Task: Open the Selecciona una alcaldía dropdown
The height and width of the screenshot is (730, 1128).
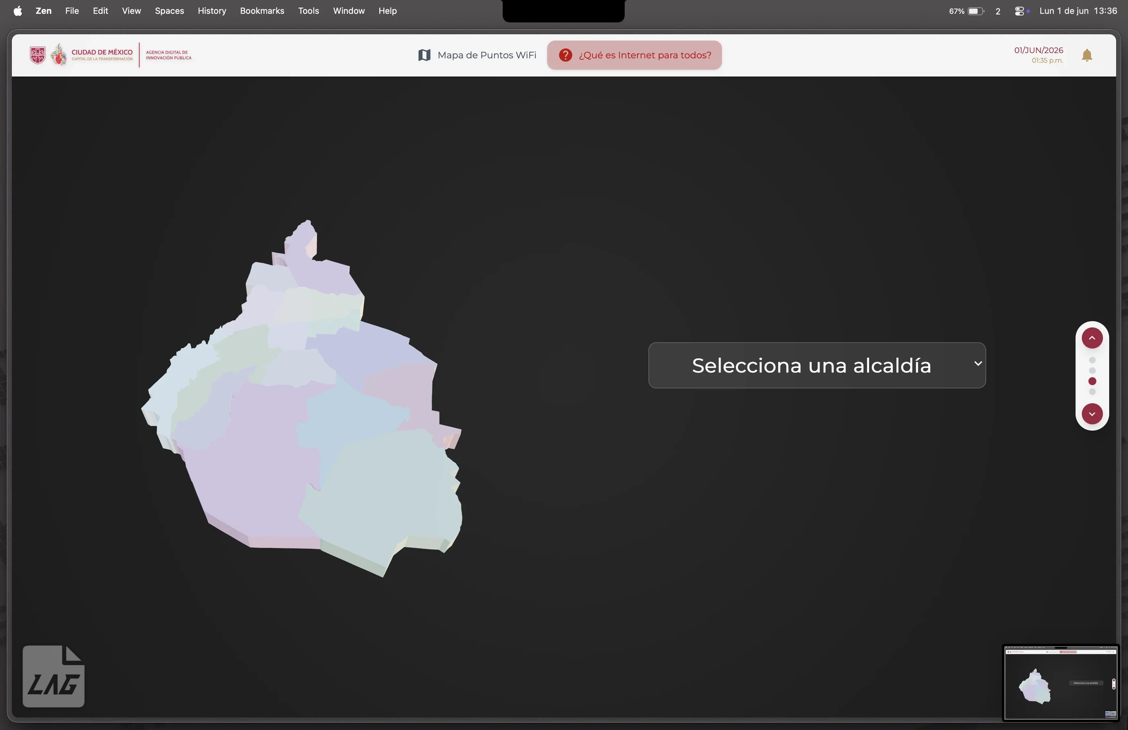Action: point(816,365)
